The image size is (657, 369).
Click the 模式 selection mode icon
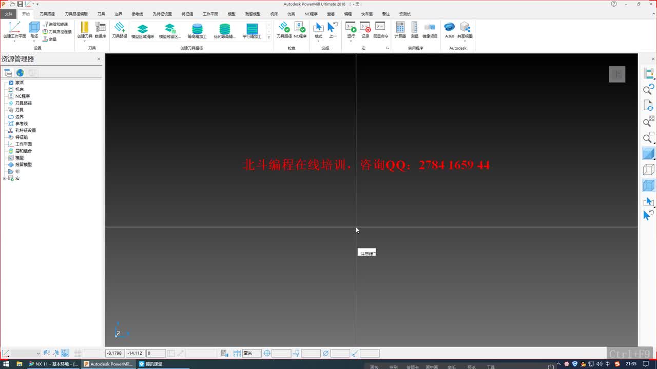tap(319, 28)
